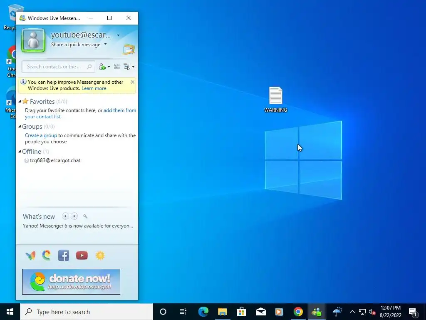Click the Windows Live Messenger title bar icon
Screen dimensions: 426x320
point(22,18)
